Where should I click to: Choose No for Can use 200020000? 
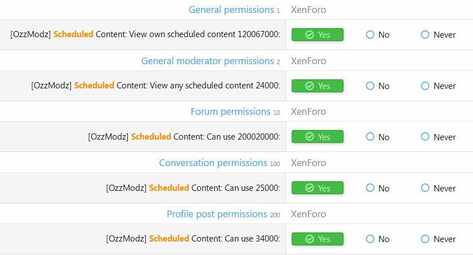click(x=371, y=137)
